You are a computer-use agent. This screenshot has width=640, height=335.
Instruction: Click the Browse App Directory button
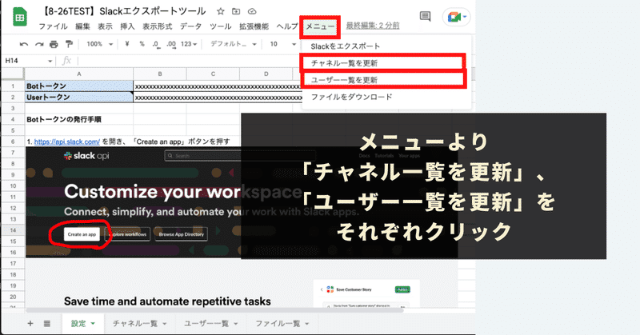(182, 234)
